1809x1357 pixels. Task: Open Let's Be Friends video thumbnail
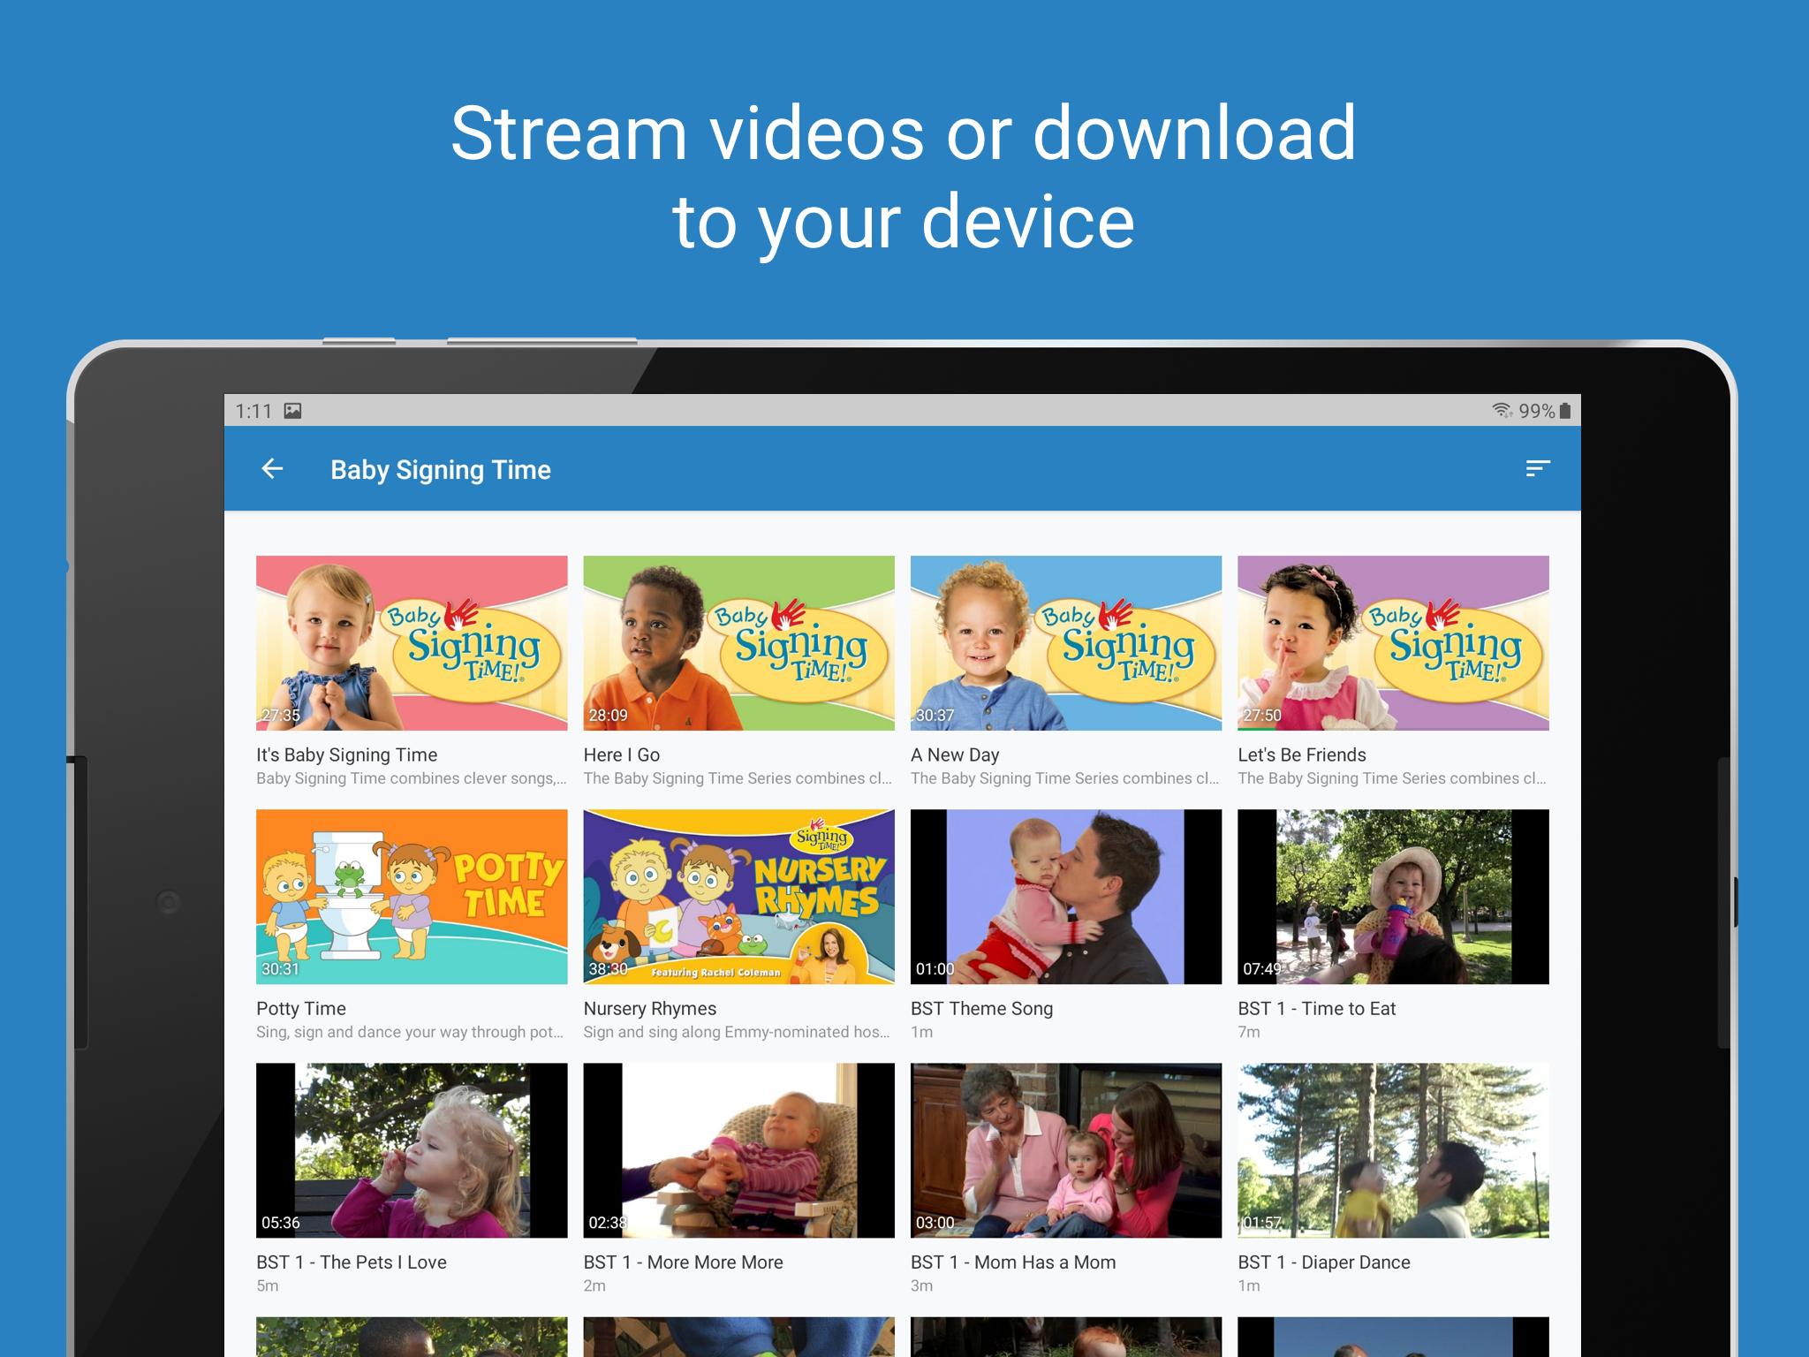pyautogui.click(x=1393, y=642)
